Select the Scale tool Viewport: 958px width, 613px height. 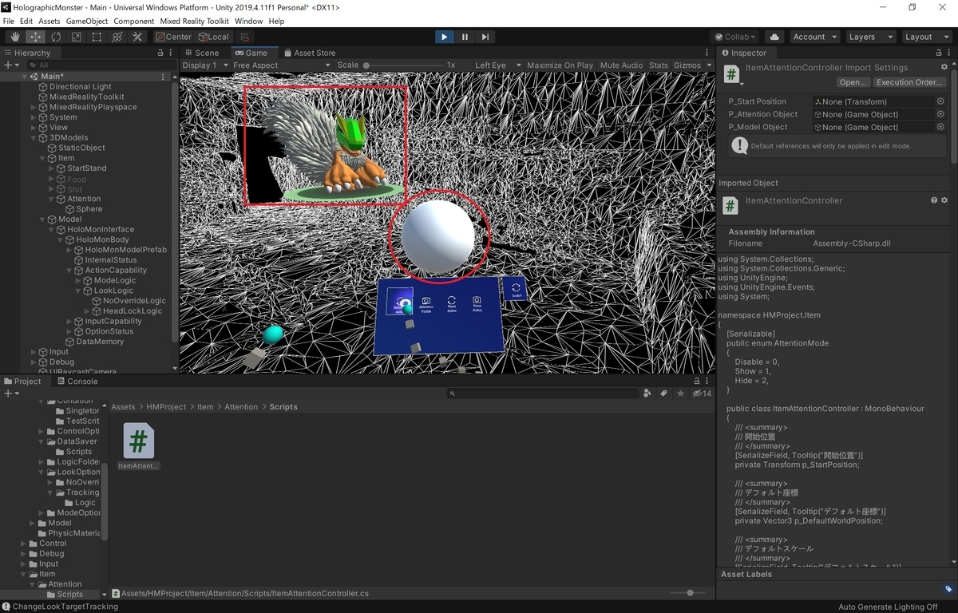pos(76,37)
